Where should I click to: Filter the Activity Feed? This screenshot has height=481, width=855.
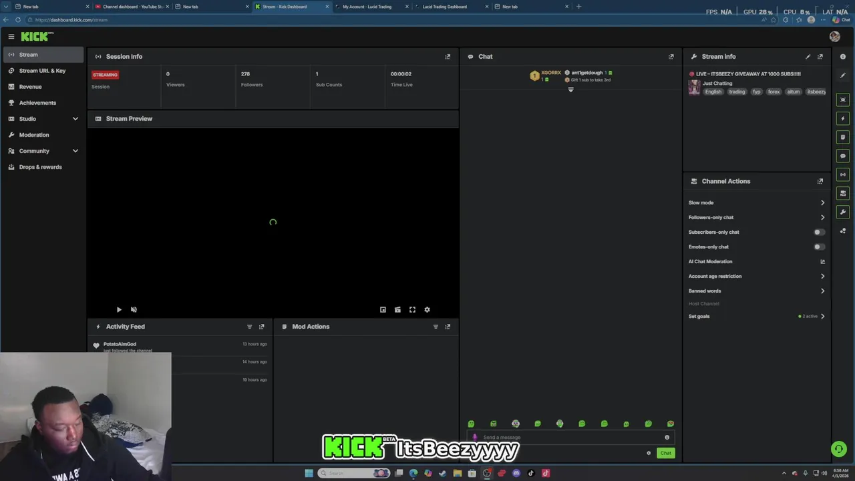250,327
